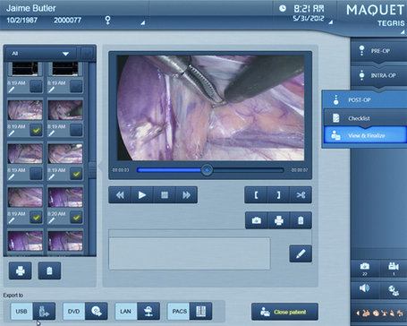Click patient name Jaime Butler
The image size is (407, 326).
point(31,8)
